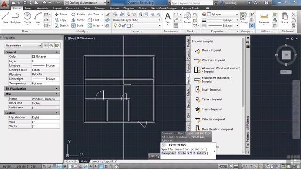Open the No selection dropdown

[23, 46]
